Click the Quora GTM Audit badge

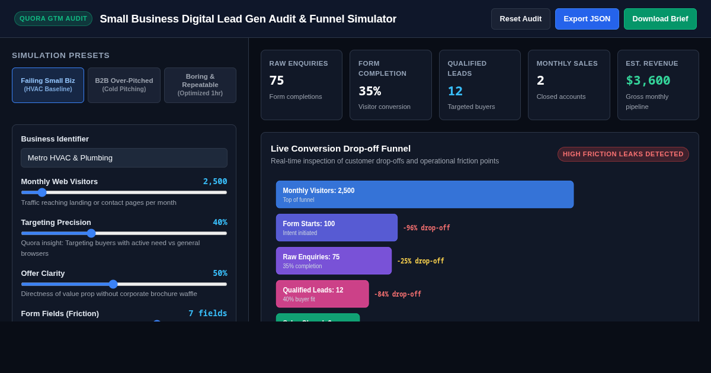[x=53, y=19]
